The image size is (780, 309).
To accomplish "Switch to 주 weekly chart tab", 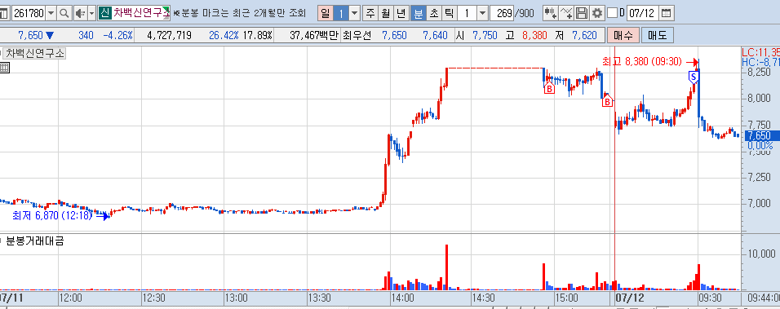I will click(370, 13).
